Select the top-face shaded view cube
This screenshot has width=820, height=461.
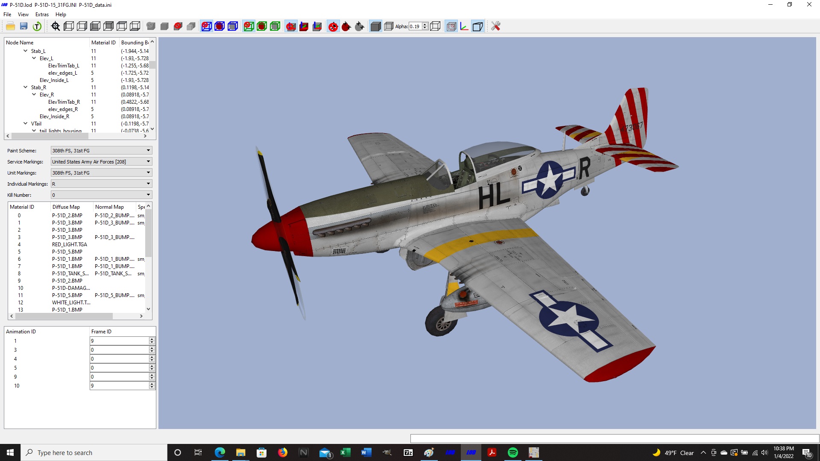pos(122,26)
